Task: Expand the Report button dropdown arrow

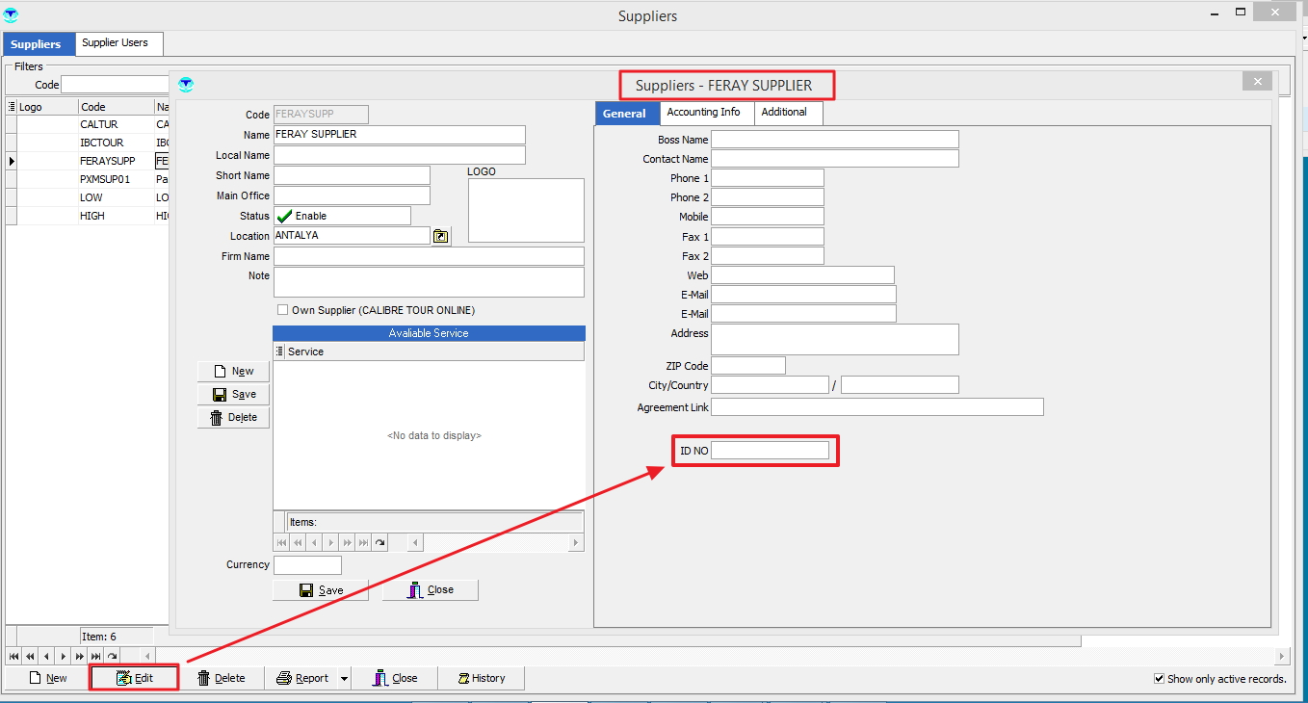Action: click(344, 679)
